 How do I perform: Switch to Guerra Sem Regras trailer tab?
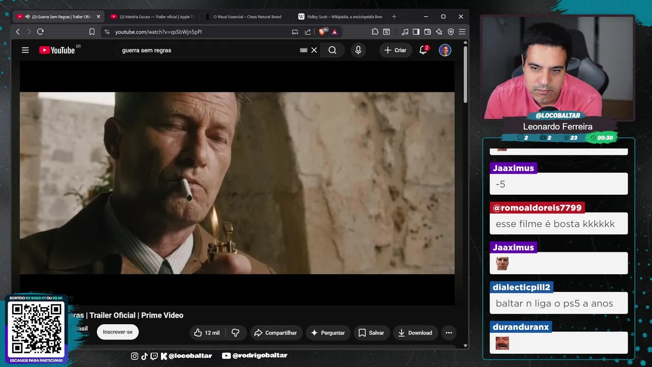coord(59,16)
